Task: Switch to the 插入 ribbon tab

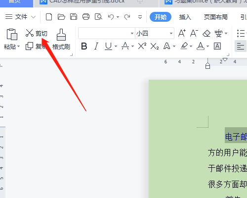Action: 185,17
